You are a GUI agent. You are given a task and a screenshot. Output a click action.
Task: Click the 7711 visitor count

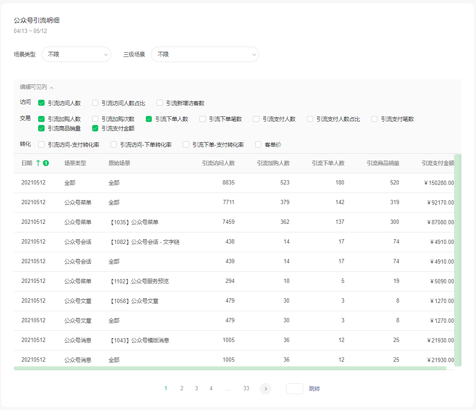pos(229,202)
